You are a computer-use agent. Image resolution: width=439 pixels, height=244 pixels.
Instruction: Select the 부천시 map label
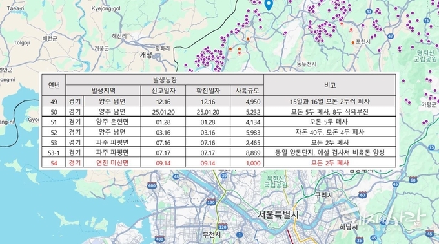(212, 234)
